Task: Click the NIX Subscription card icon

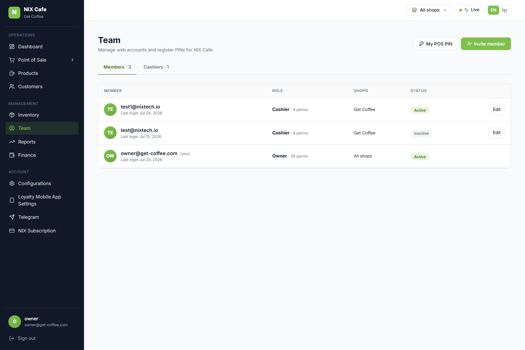Action: (x=12, y=231)
